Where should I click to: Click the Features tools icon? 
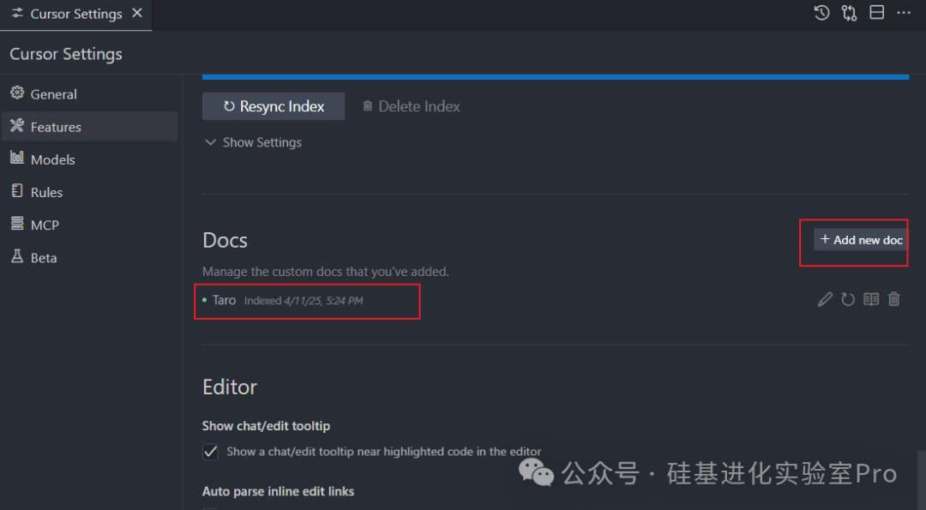(17, 125)
